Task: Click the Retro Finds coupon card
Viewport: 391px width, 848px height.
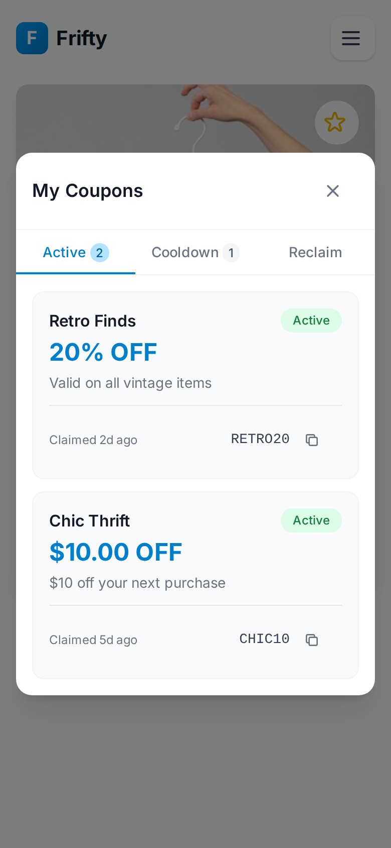Action: [x=195, y=385]
